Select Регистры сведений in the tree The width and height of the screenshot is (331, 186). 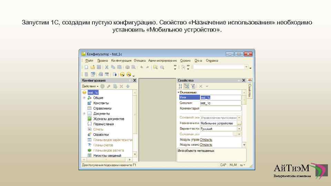[x=107, y=156]
